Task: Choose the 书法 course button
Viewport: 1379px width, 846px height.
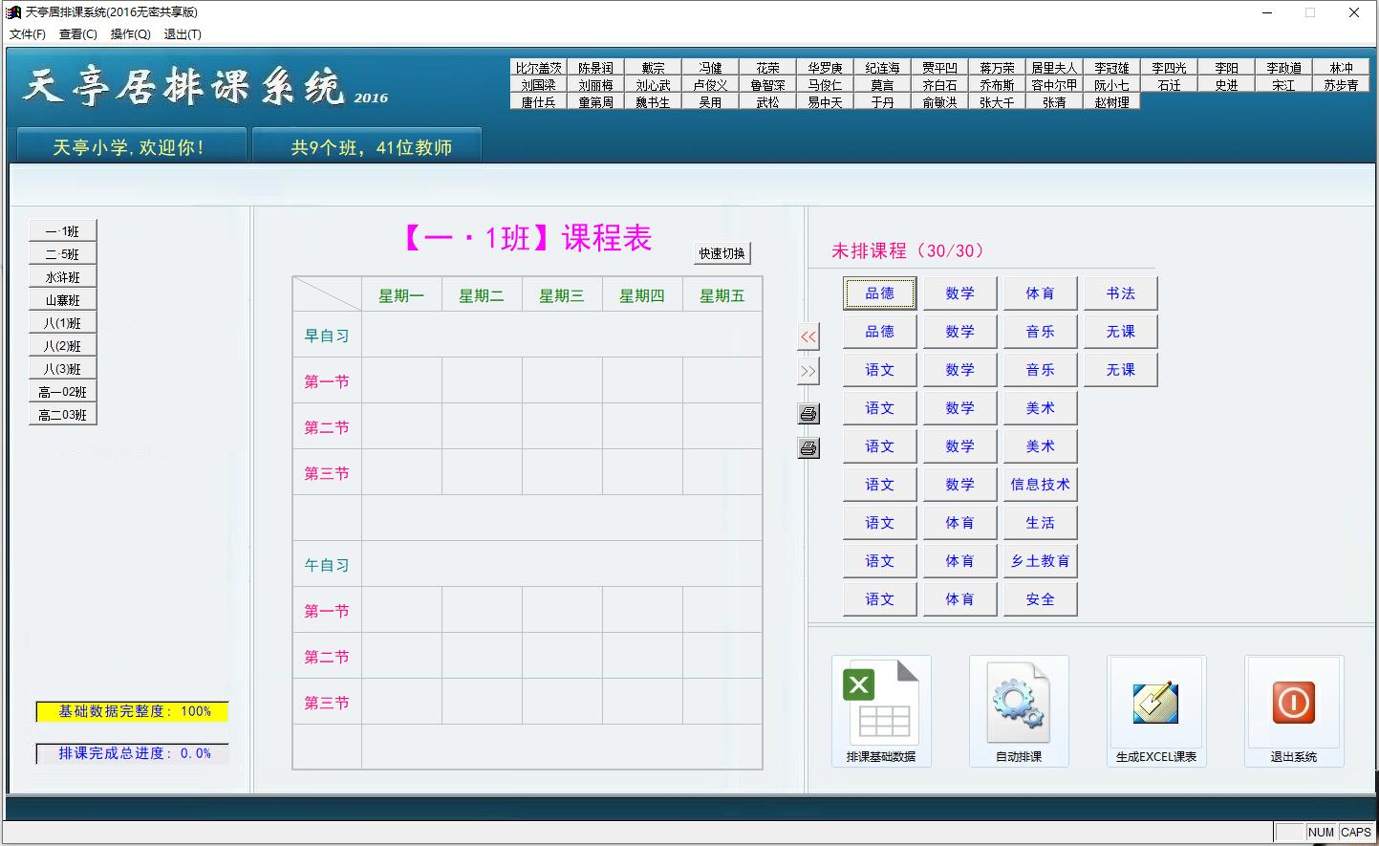Action: pos(1120,293)
